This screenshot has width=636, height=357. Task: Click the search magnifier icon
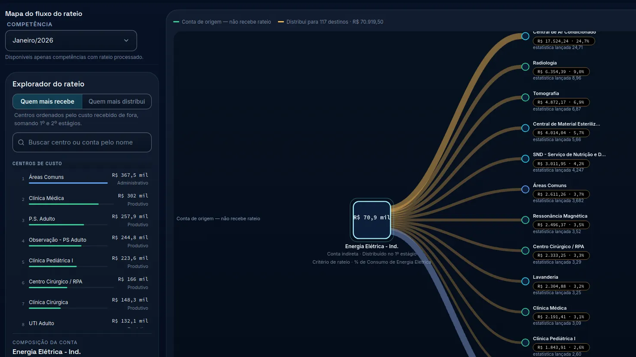[x=21, y=142]
